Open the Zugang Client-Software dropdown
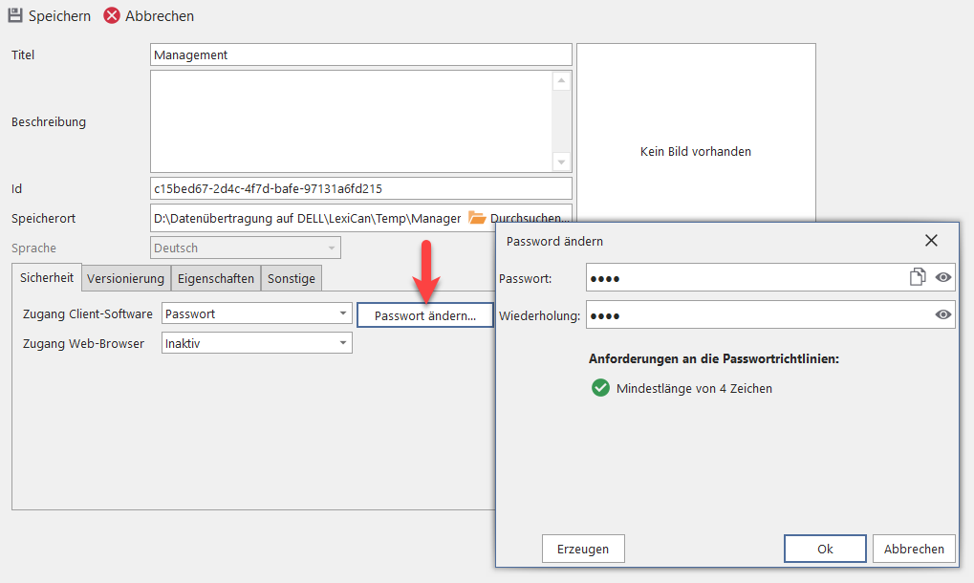The image size is (974, 583). click(343, 313)
